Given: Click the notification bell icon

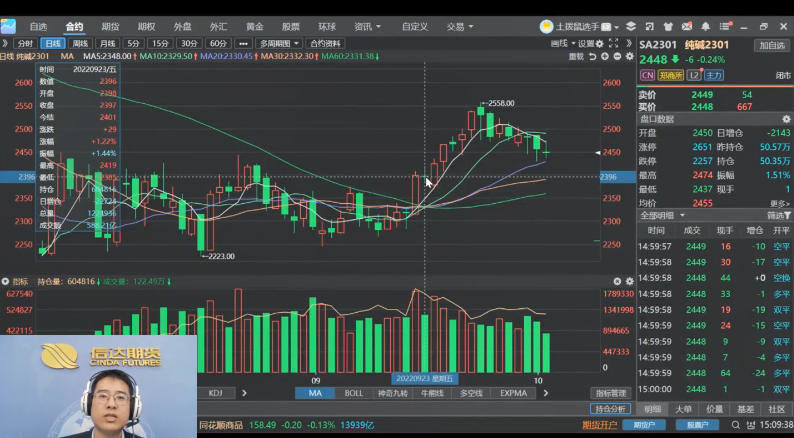Looking at the screenshot, I should tap(706, 27).
